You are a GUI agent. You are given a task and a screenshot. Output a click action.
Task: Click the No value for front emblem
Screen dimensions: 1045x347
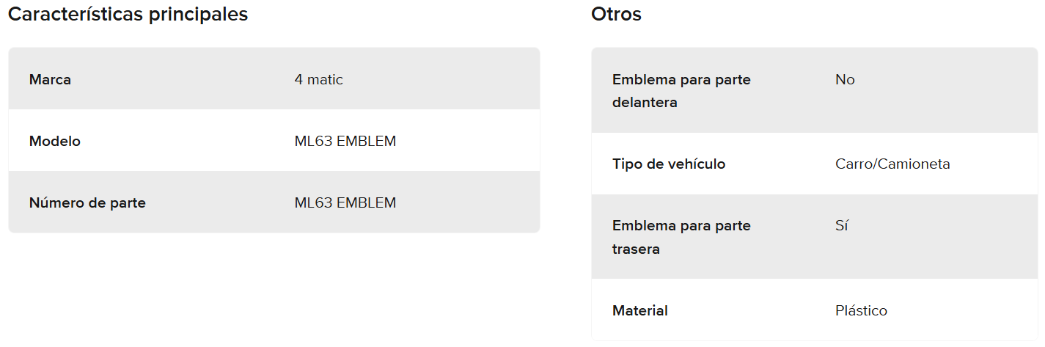coord(845,79)
